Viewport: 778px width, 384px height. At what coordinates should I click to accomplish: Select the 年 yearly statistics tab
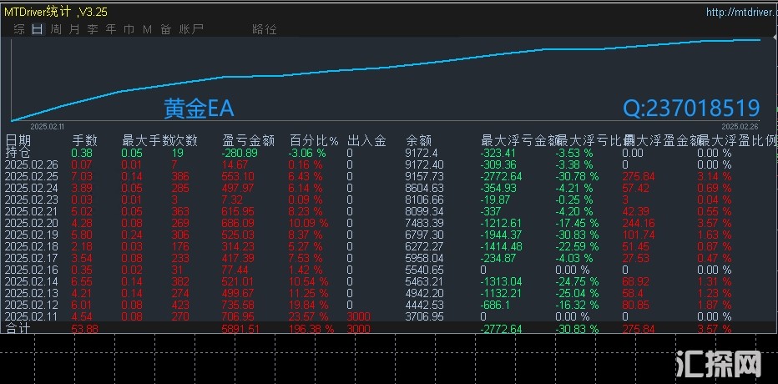tap(111, 29)
